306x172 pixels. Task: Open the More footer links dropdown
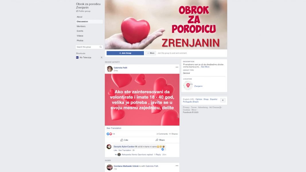pyautogui.click(x=194, y=110)
